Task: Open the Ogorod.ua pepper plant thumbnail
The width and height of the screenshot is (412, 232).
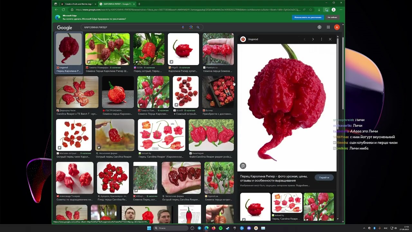Action: pos(219,178)
